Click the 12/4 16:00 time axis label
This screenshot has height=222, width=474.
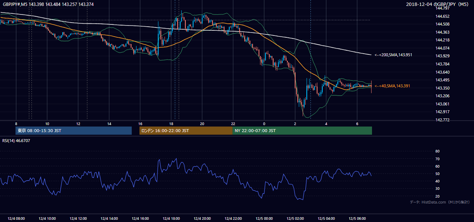140,219
